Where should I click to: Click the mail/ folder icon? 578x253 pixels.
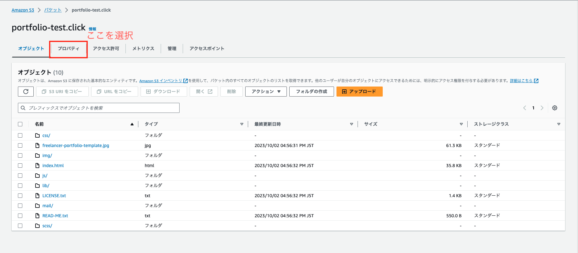(x=37, y=206)
